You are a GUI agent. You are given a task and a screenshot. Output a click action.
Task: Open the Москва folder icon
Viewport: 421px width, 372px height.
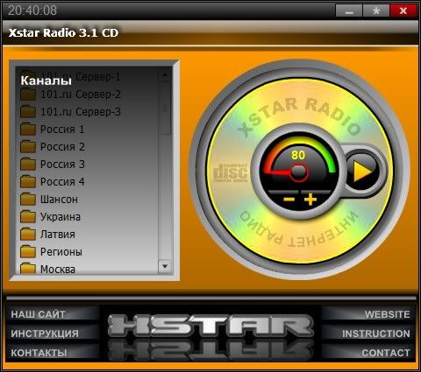pos(28,269)
